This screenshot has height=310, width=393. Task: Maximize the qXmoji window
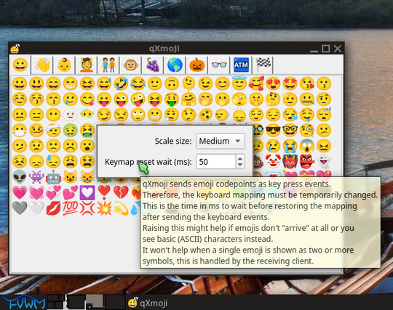tap(325, 49)
